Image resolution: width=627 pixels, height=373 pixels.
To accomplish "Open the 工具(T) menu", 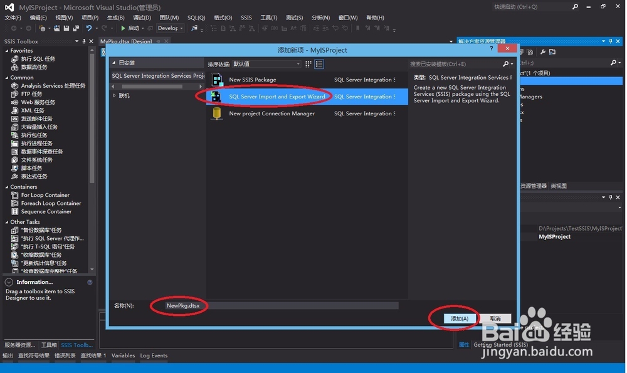I will (269, 18).
